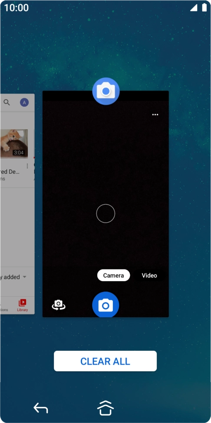211x423 pixels.
Task: Expand the recently added sort dropdown
Action: [x=24, y=277]
